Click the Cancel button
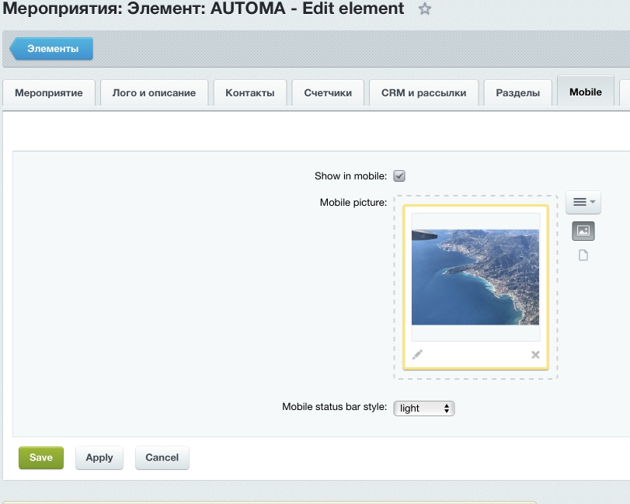 coord(162,457)
